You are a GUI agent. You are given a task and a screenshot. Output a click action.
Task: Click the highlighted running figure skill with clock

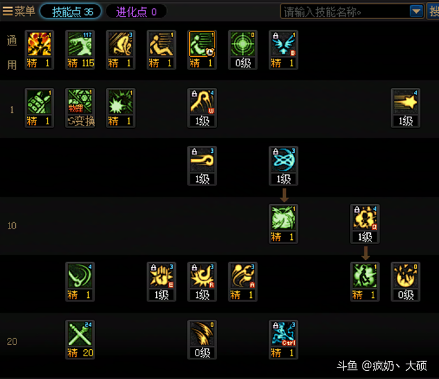[202, 50]
